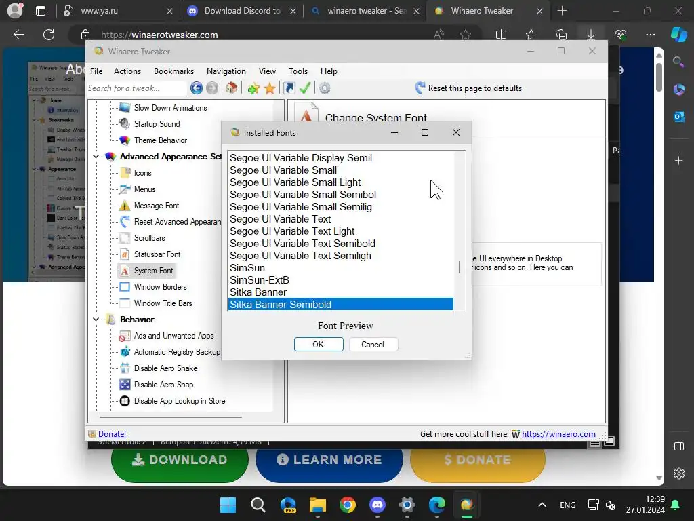Image resolution: width=694 pixels, height=521 pixels.
Task: Open the Help menu
Action: coord(329,71)
